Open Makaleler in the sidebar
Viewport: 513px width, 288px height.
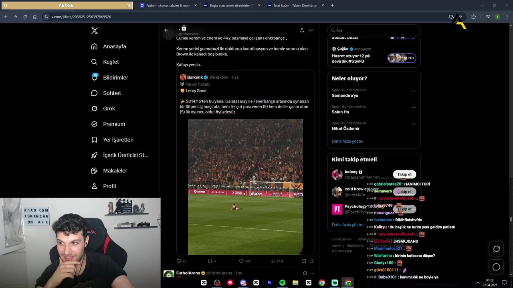tap(109, 170)
